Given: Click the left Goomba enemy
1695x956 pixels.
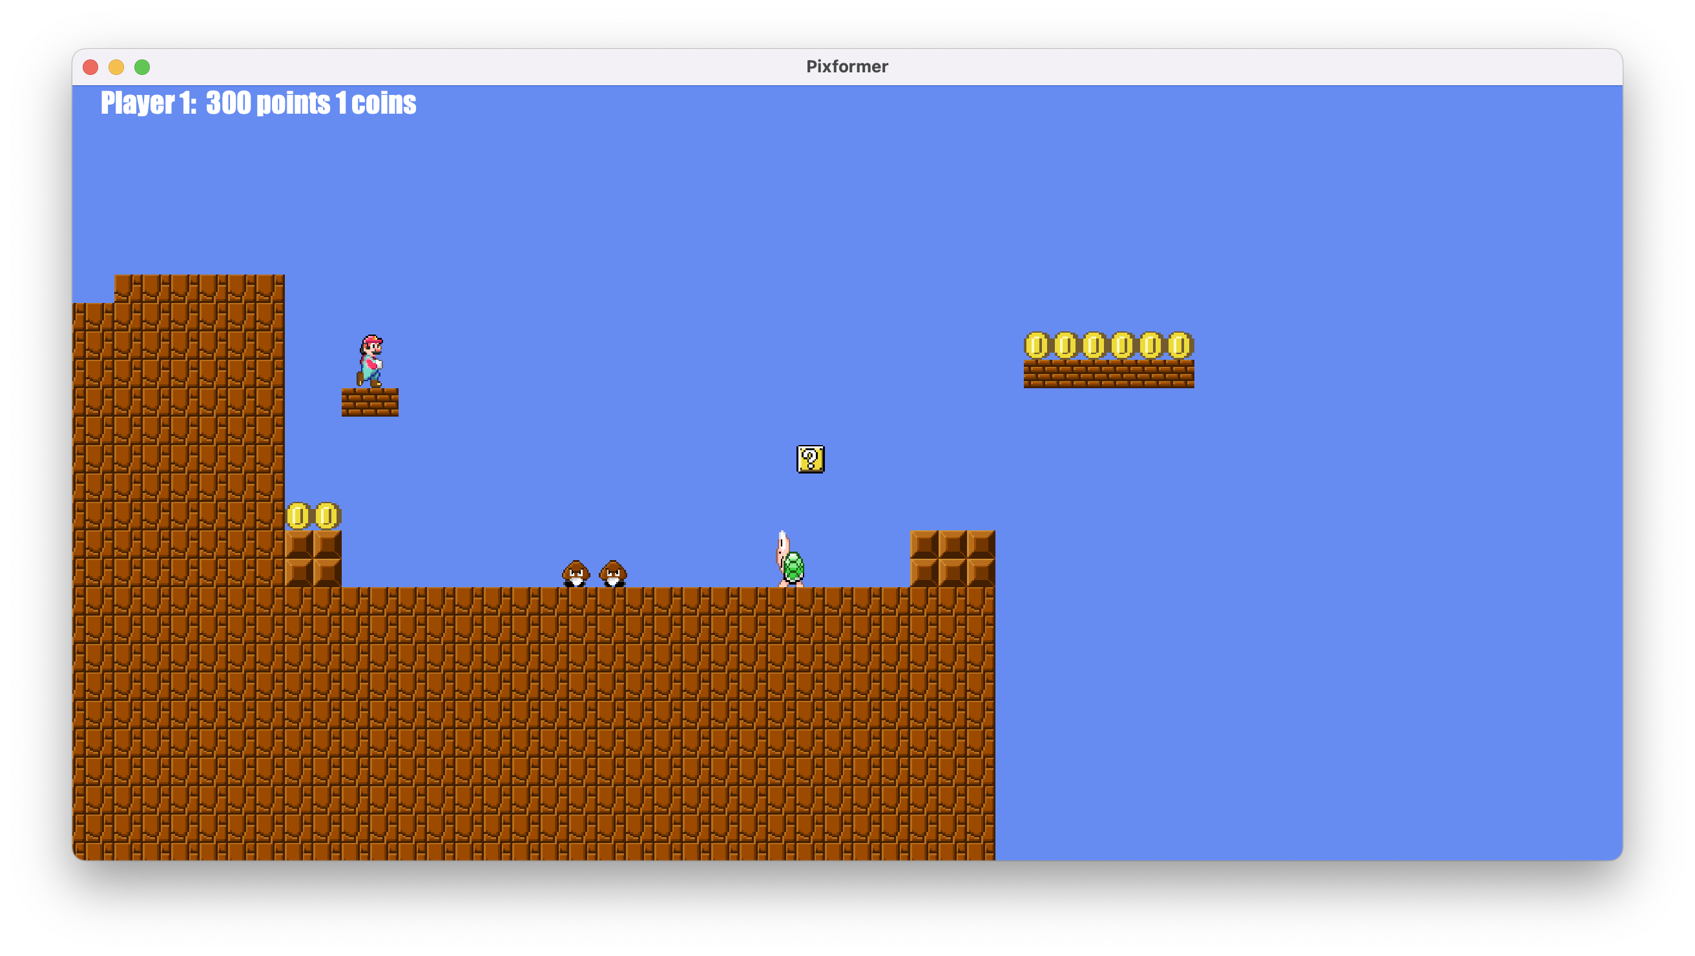Looking at the screenshot, I should 576,573.
